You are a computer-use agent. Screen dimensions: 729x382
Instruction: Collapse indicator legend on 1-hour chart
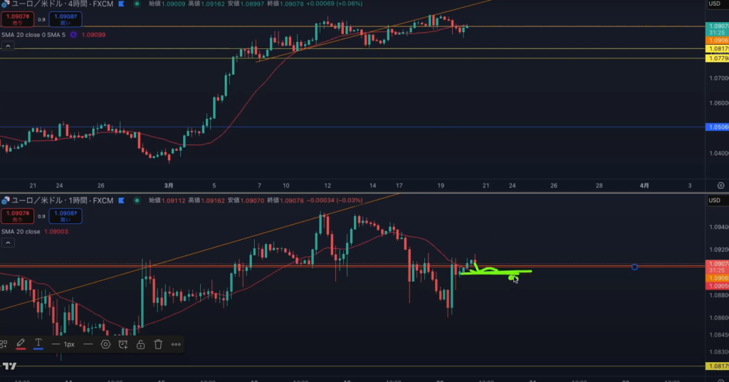(x=8, y=243)
